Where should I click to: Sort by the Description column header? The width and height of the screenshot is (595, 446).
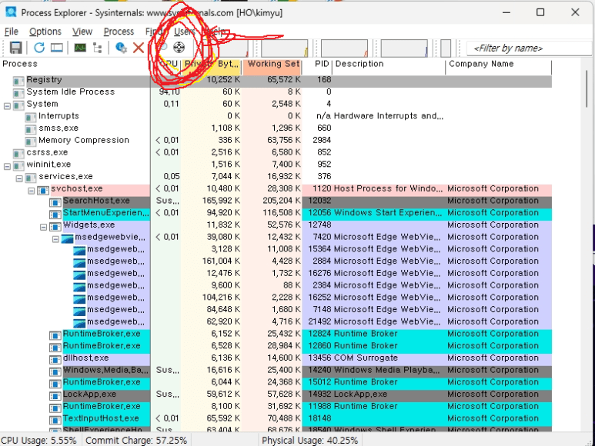click(x=389, y=64)
